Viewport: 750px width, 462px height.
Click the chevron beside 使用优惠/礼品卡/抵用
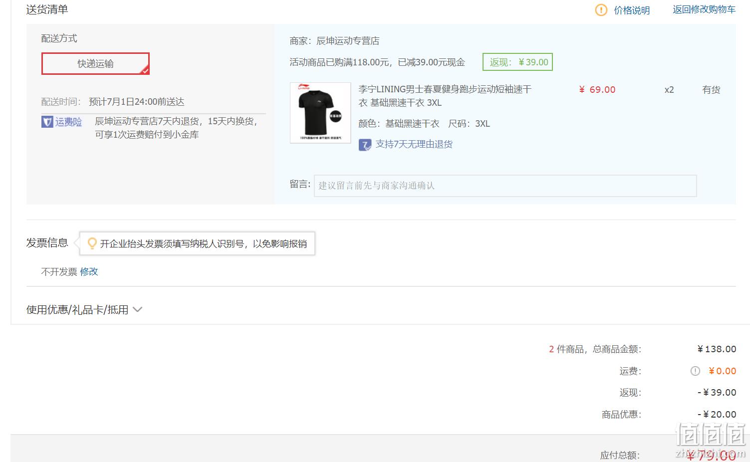pos(138,309)
